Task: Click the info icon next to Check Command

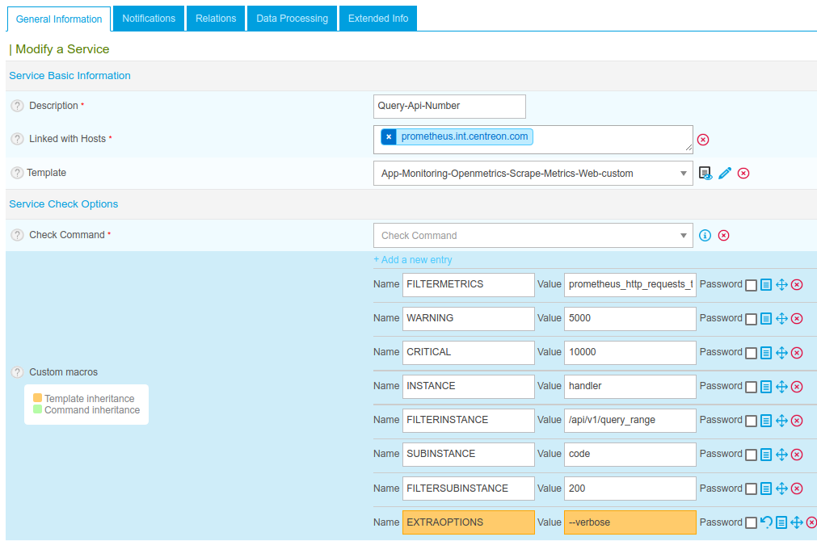Action: click(705, 236)
